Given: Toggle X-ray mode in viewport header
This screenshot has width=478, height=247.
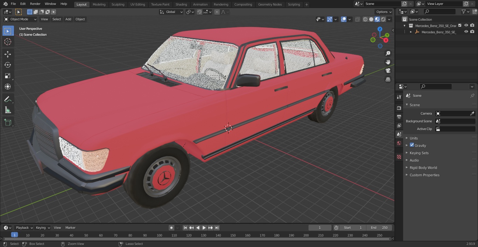Looking at the screenshot, I should click(x=357, y=19).
